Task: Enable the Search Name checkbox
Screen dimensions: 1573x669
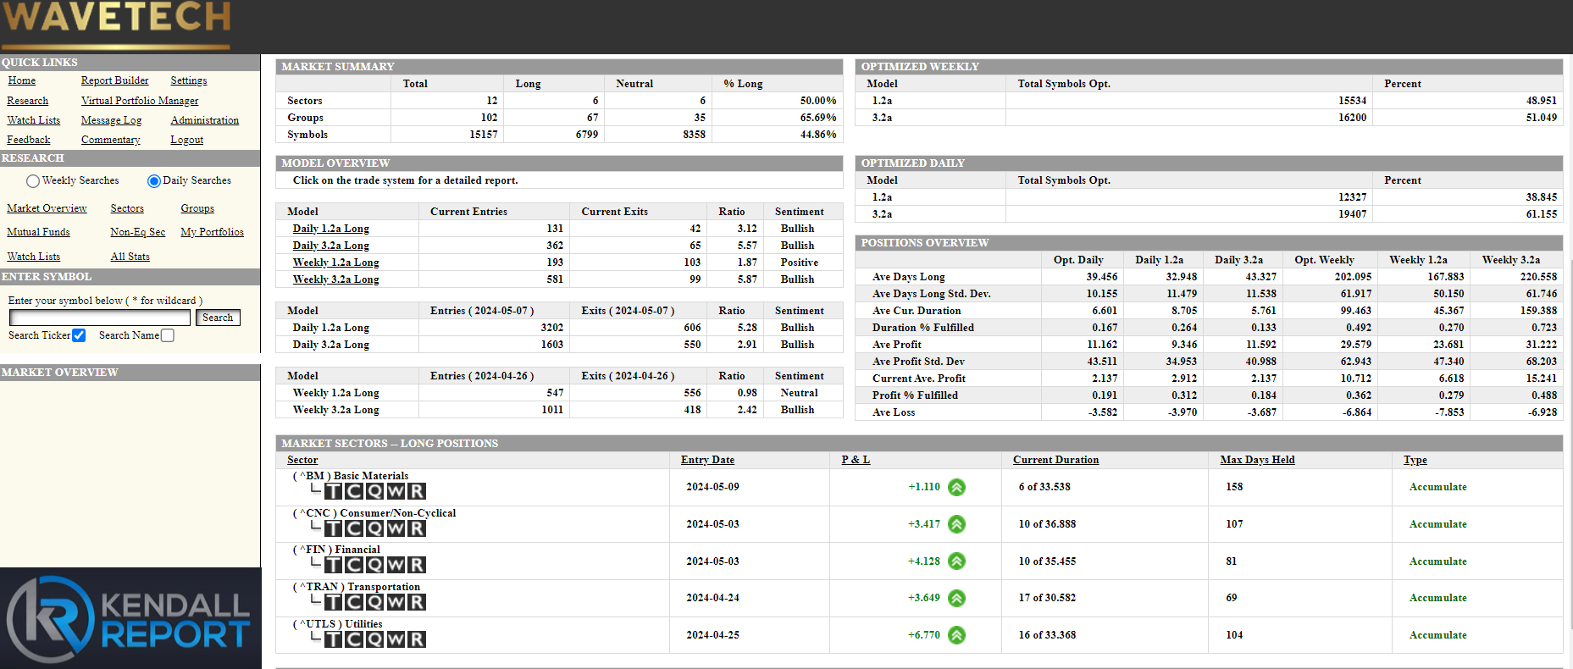Action: [x=168, y=335]
